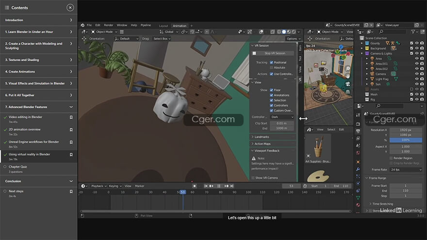Click the Sun light icon in outliner
This screenshot has width=427, height=240.
tap(372, 84)
